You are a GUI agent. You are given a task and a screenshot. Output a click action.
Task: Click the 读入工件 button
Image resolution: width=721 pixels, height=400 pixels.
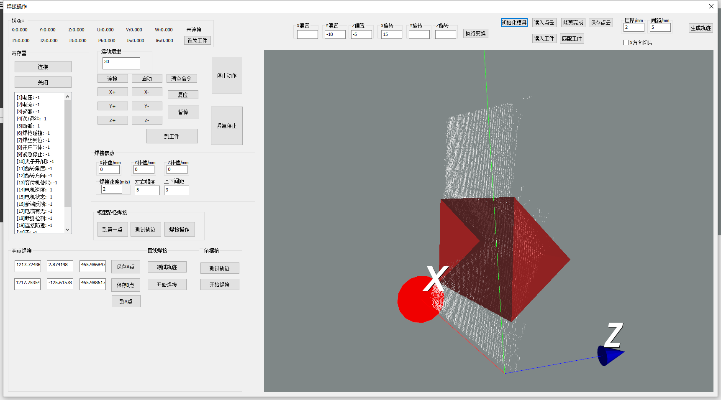coord(544,38)
